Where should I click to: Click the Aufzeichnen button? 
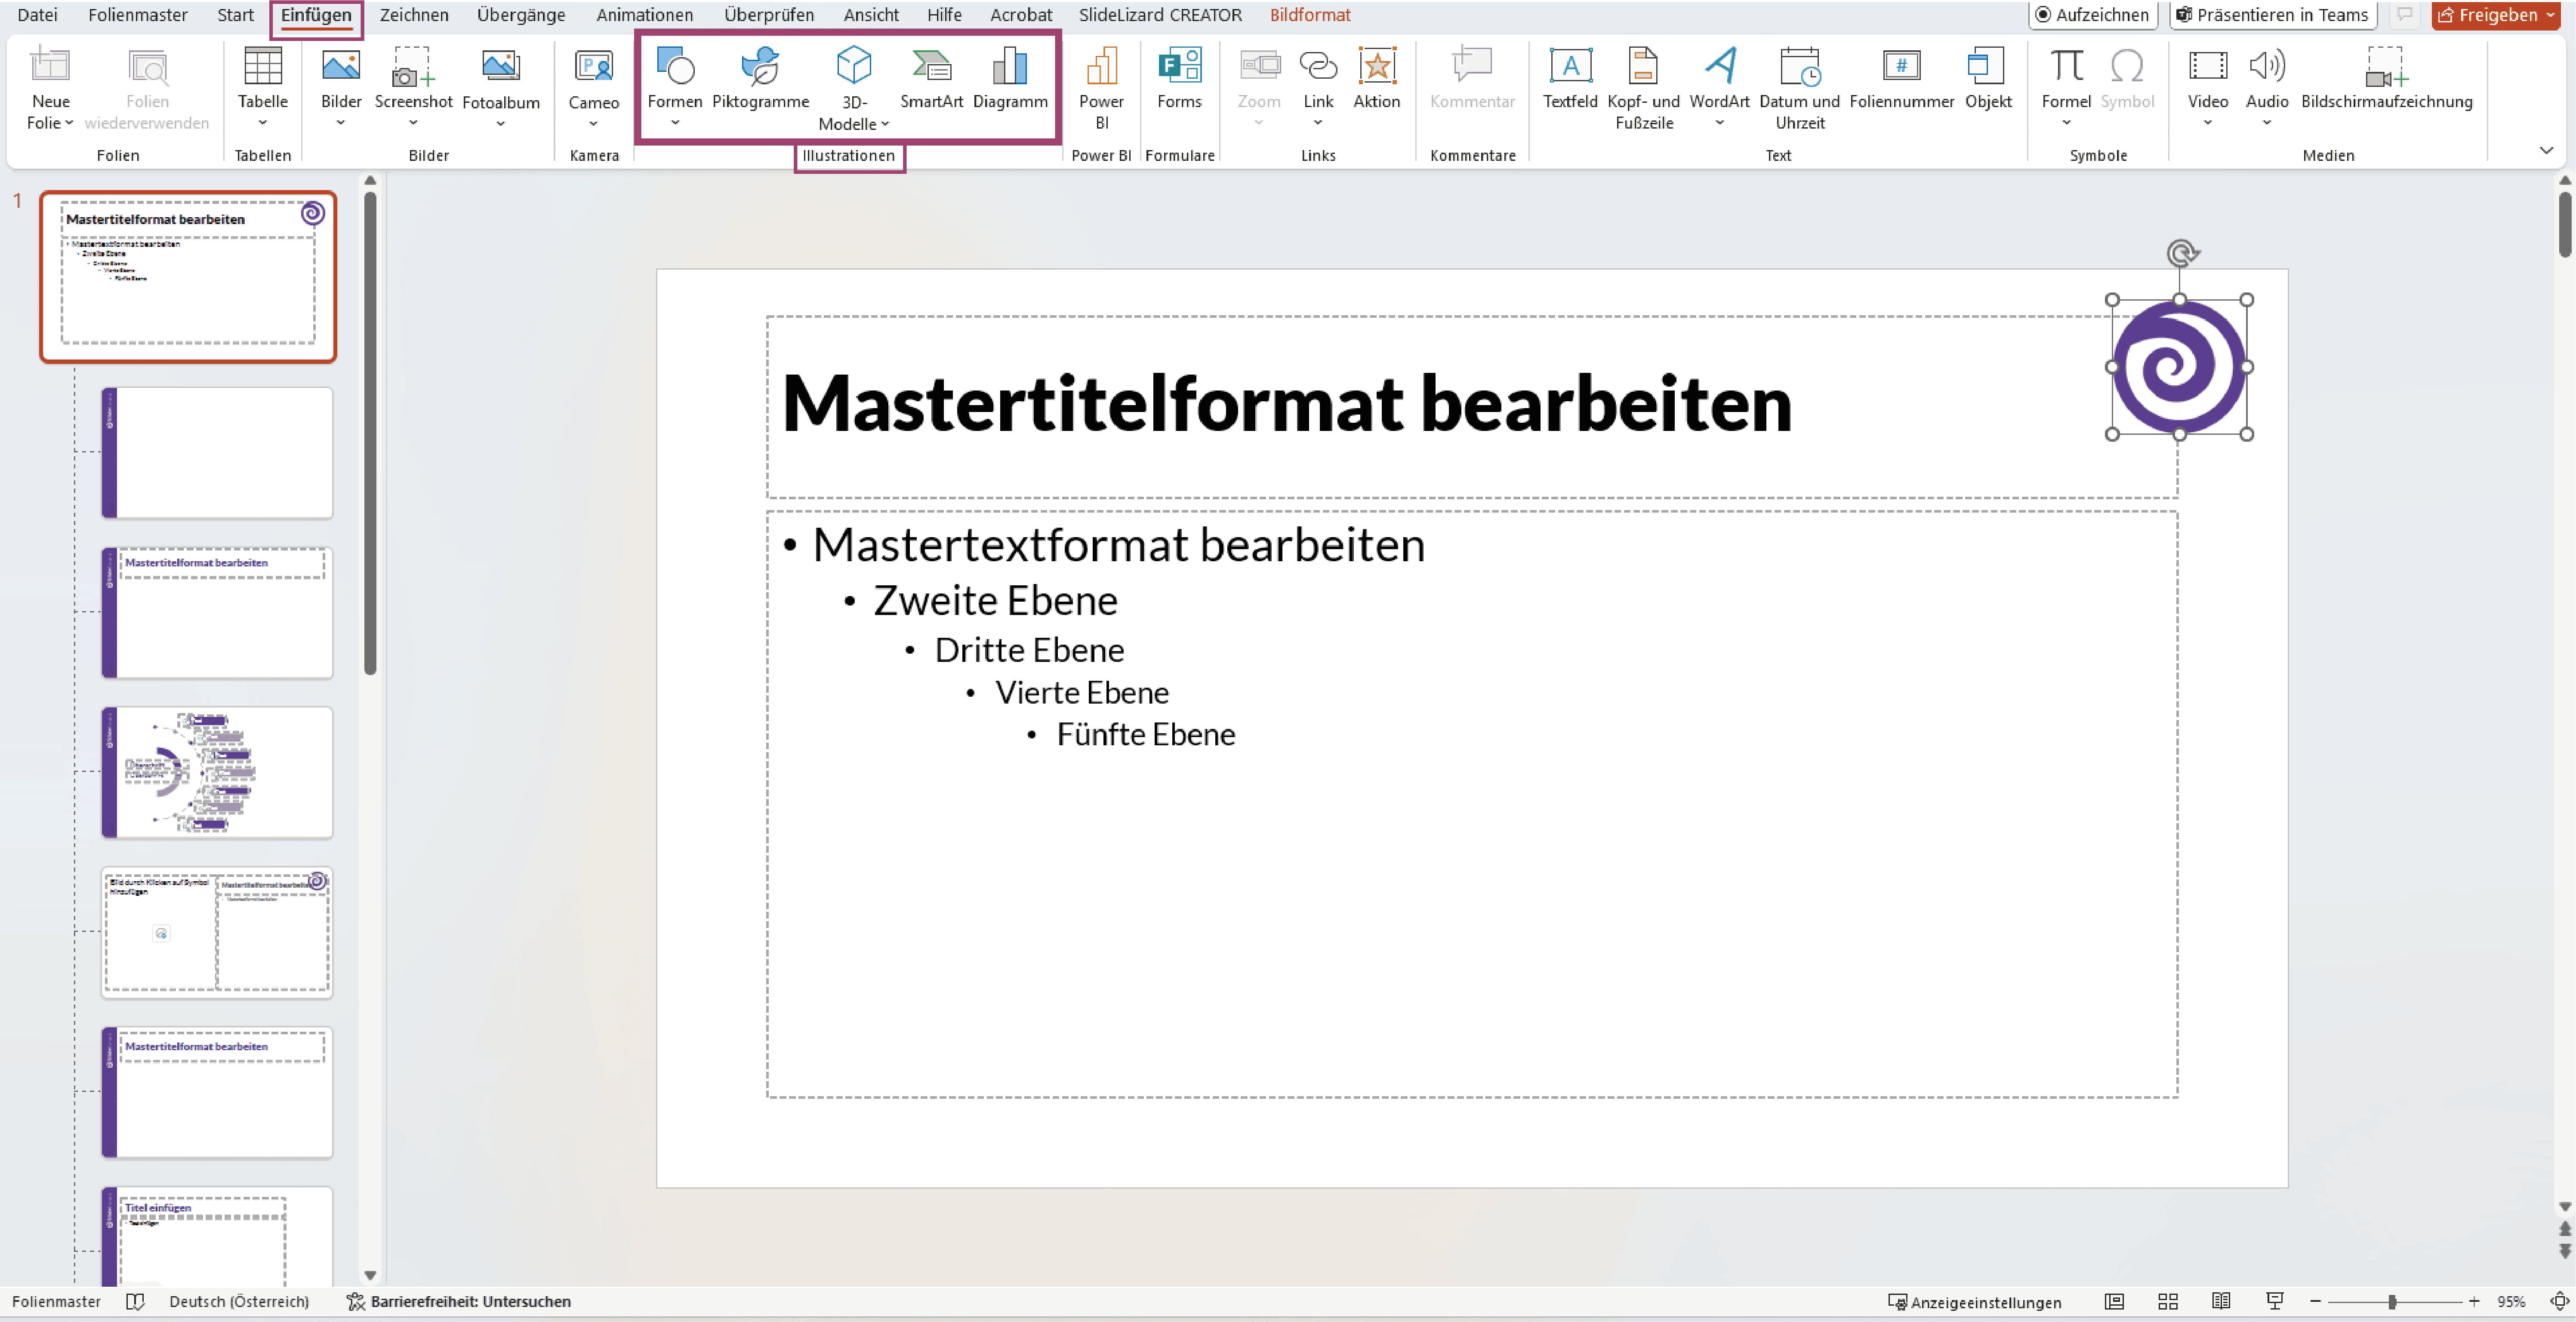pos(2093,15)
